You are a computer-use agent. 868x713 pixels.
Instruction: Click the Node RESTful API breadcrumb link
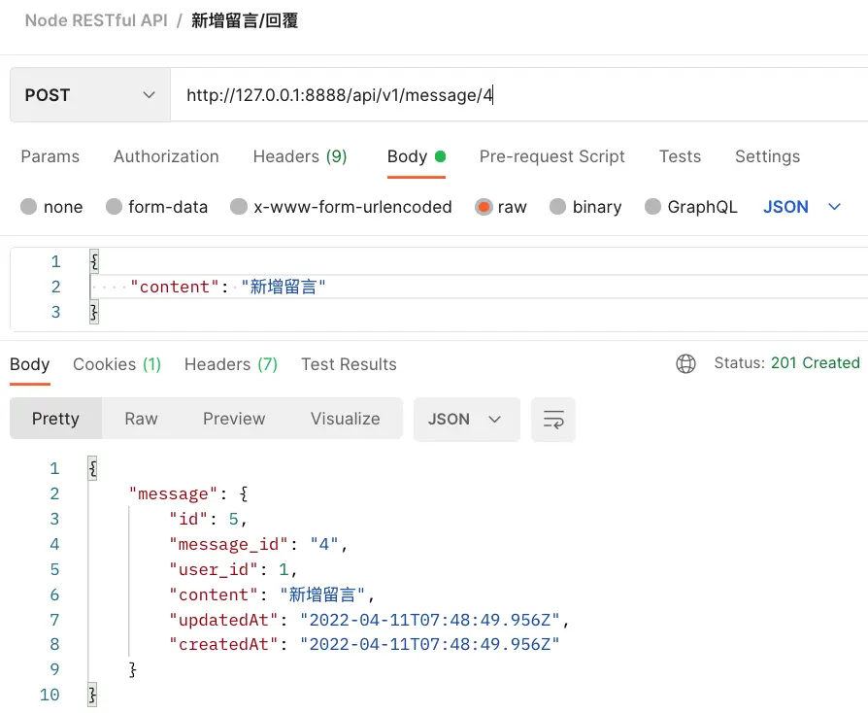[96, 20]
